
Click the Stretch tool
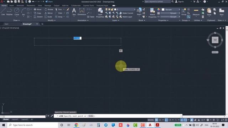pyautogui.click(x=38, y=17)
